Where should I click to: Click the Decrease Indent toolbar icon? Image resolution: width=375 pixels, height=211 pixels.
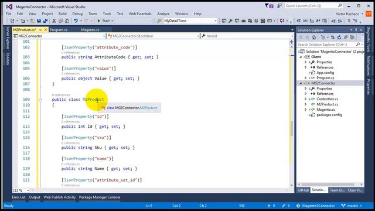point(333,21)
